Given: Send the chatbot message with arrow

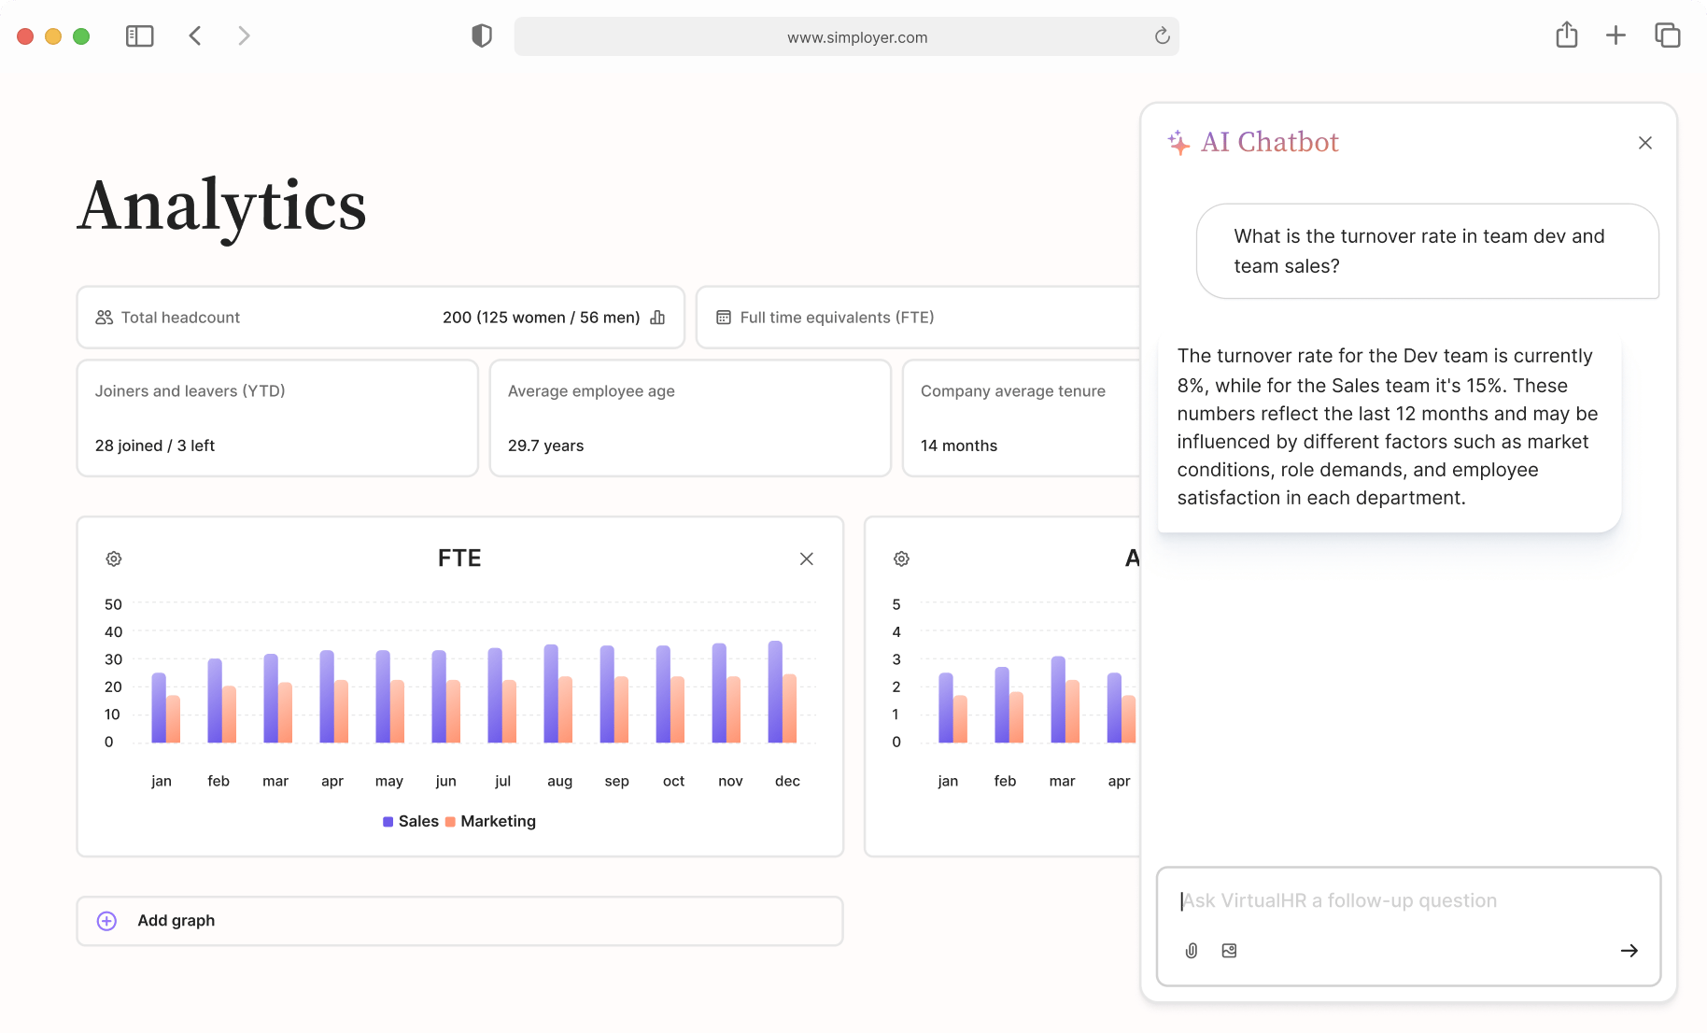Looking at the screenshot, I should click(x=1629, y=951).
